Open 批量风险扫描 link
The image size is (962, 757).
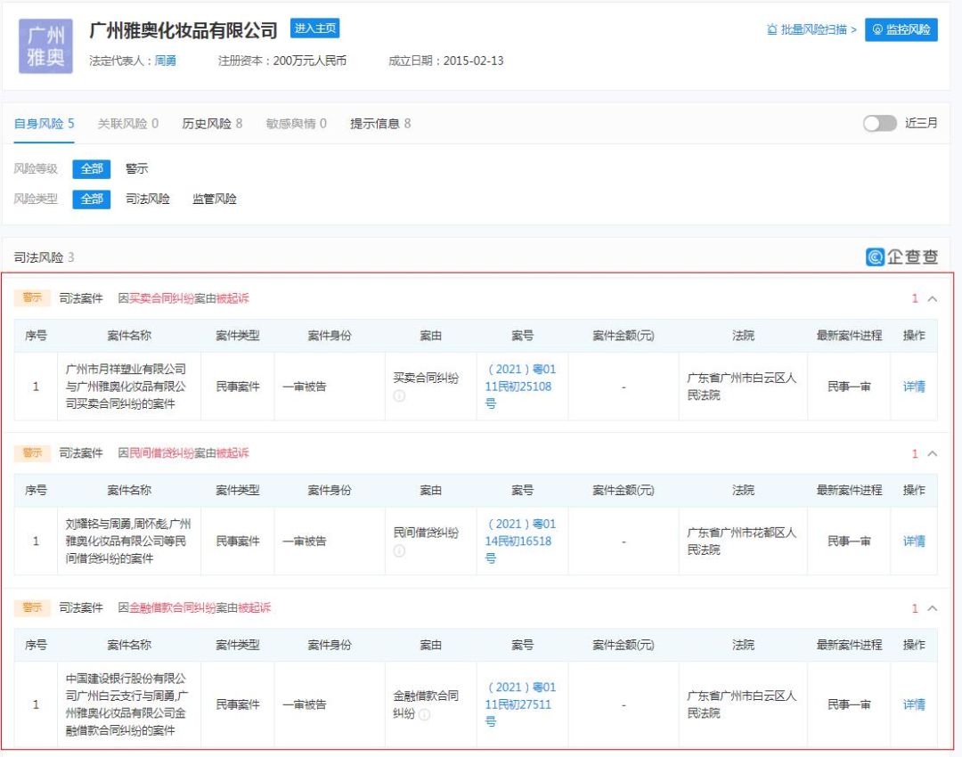(x=811, y=29)
